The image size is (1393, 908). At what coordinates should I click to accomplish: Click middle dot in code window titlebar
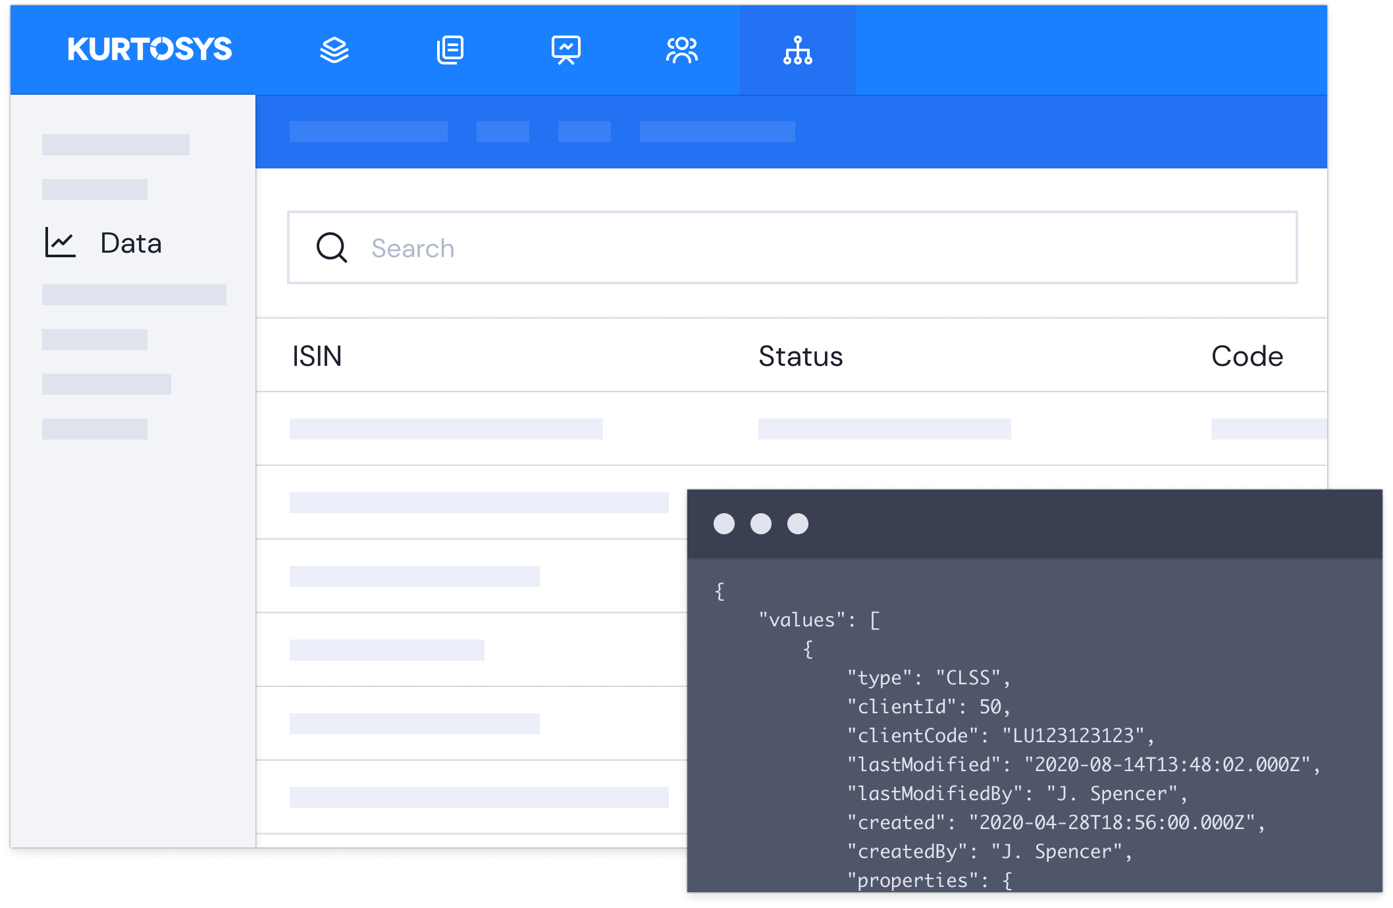[x=761, y=524]
